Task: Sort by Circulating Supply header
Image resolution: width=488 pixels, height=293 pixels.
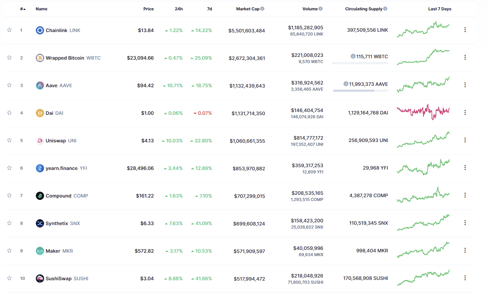Action: coord(364,9)
